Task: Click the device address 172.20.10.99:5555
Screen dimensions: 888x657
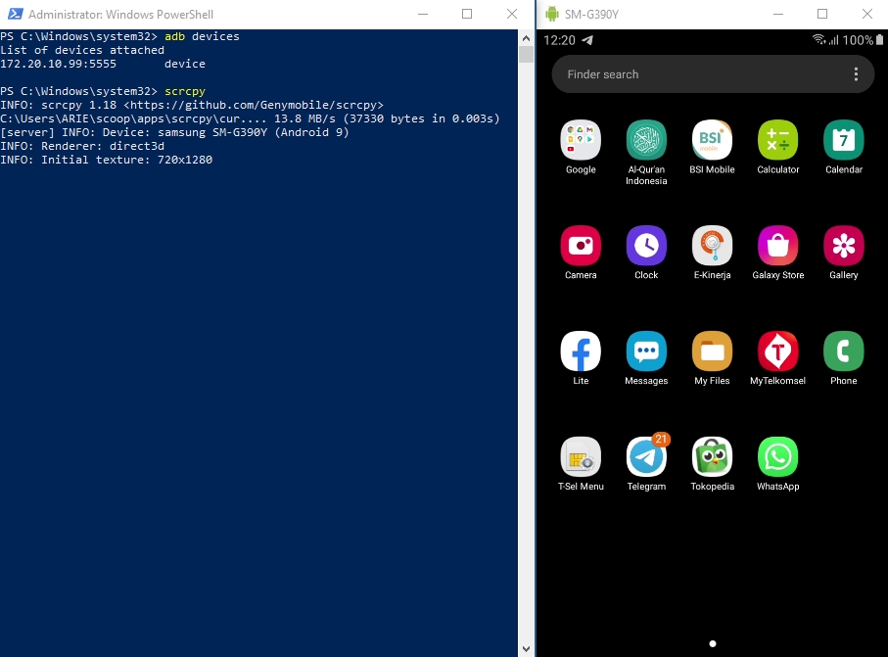Action: click(x=59, y=64)
